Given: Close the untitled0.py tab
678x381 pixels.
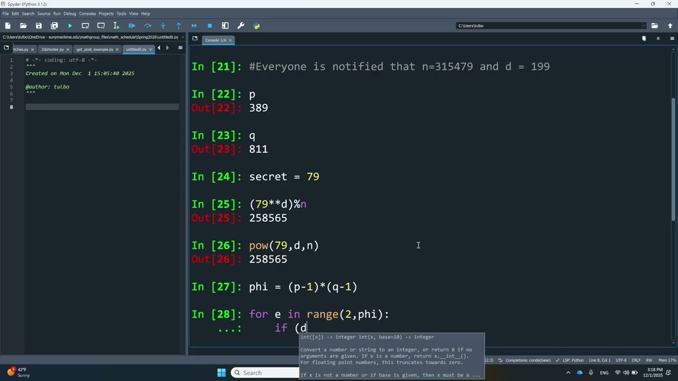Looking at the screenshot, I should pos(150,49).
